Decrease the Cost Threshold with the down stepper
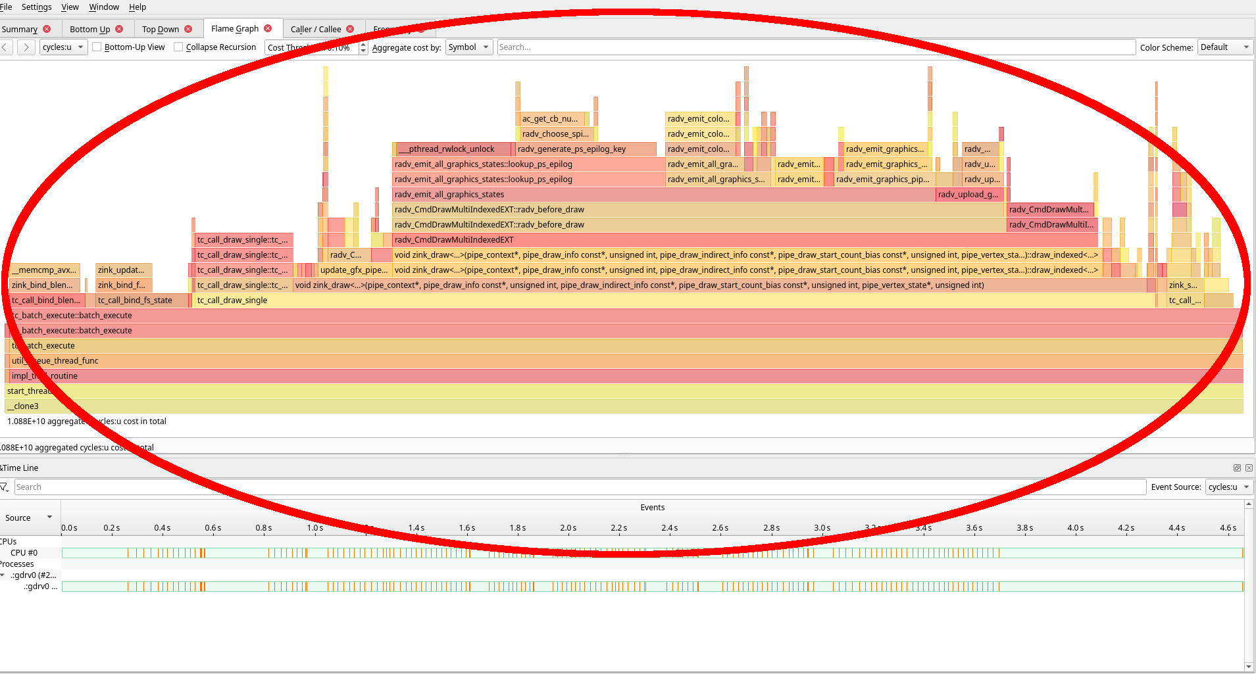The image size is (1256, 674). click(x=363, y=51)
